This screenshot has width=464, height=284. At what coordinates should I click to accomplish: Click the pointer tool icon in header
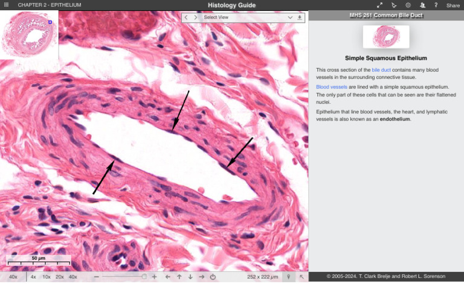(x=394, y=5)
